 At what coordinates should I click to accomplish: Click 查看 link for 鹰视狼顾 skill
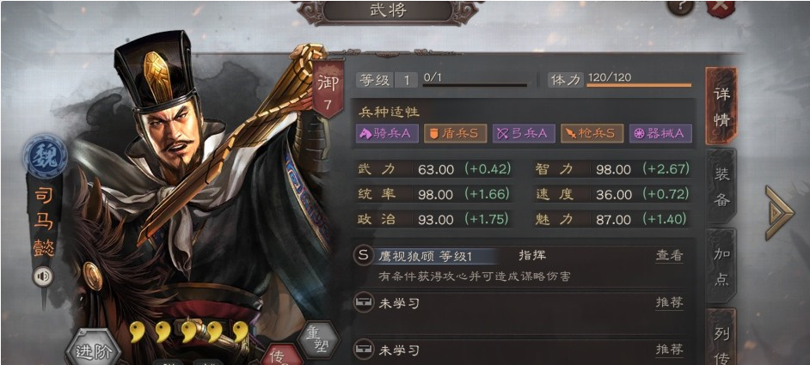(670, 256)
